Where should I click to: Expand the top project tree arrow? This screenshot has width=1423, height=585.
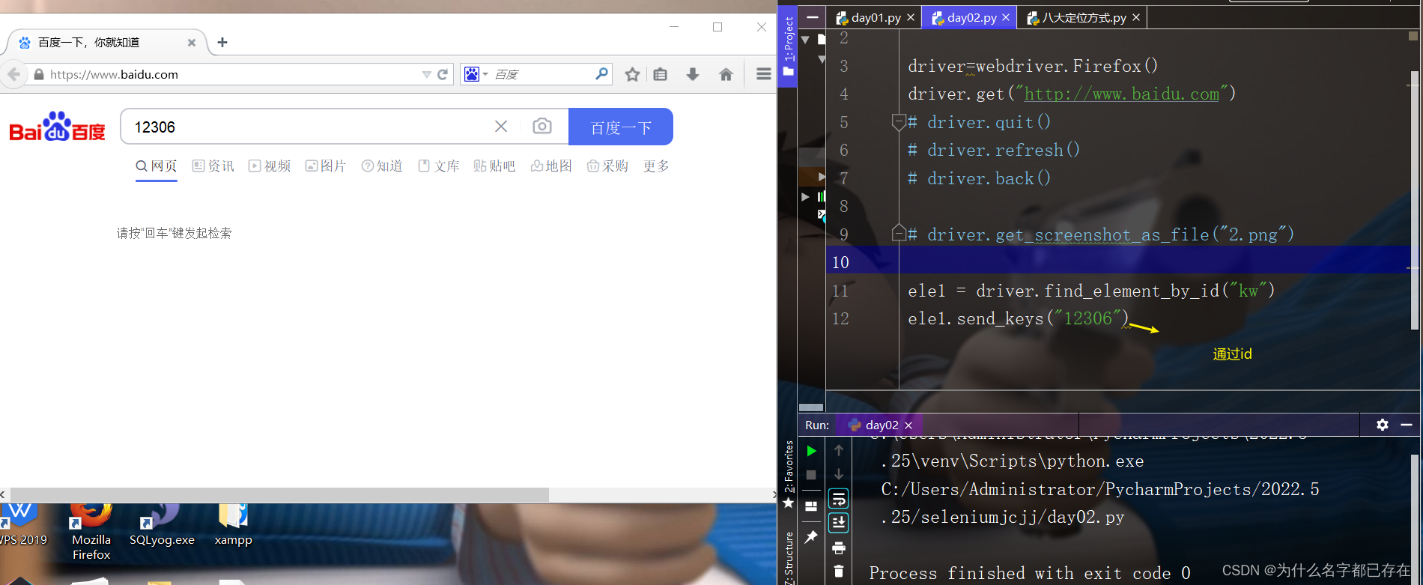[x=805, y=39]
